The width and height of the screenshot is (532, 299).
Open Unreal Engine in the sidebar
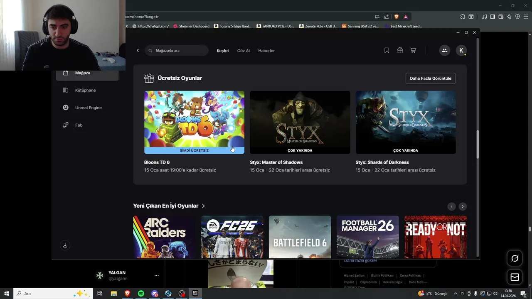(87, 108)
